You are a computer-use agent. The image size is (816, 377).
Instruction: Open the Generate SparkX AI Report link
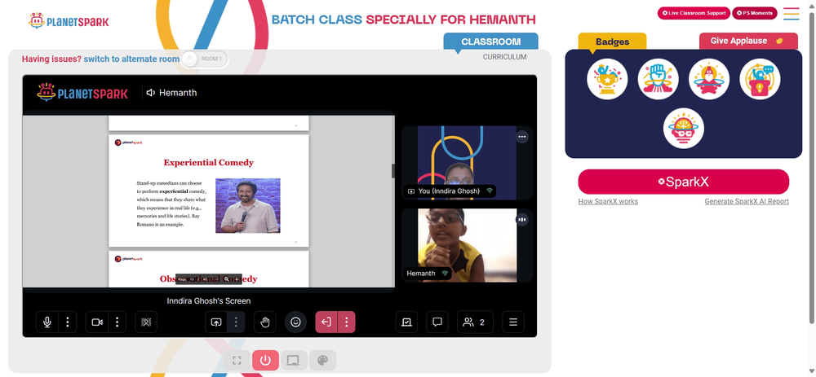(747, 201)
